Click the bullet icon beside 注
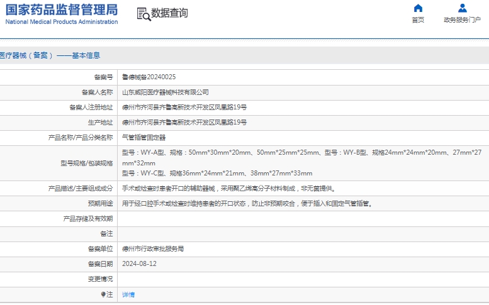The height and width of the screenshot is (305, 489). click(103, 294)
